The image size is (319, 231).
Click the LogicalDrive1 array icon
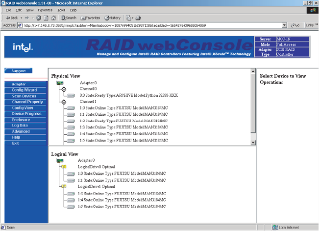tap(64, 186)
